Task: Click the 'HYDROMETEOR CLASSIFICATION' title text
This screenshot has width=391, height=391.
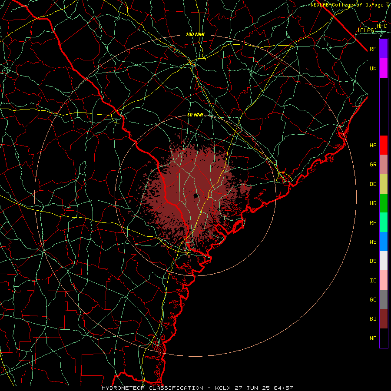Action: 152,388
